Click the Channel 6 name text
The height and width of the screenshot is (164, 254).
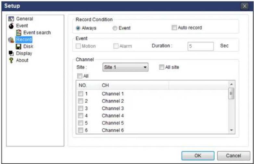[113, 130]
